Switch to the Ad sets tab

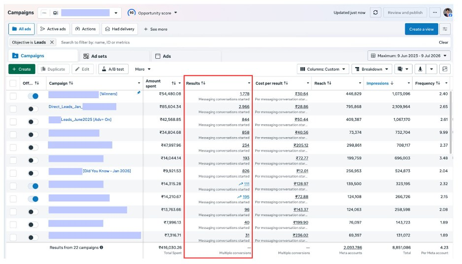click(114, 56)
